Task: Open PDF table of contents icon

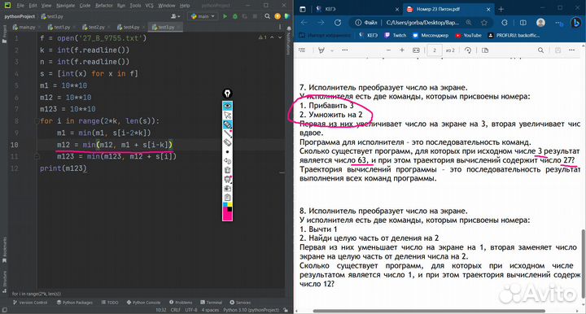Action: click(302, 50)
